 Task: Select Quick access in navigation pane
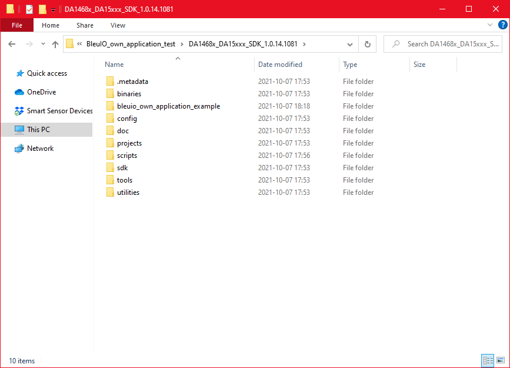(47, 73)
